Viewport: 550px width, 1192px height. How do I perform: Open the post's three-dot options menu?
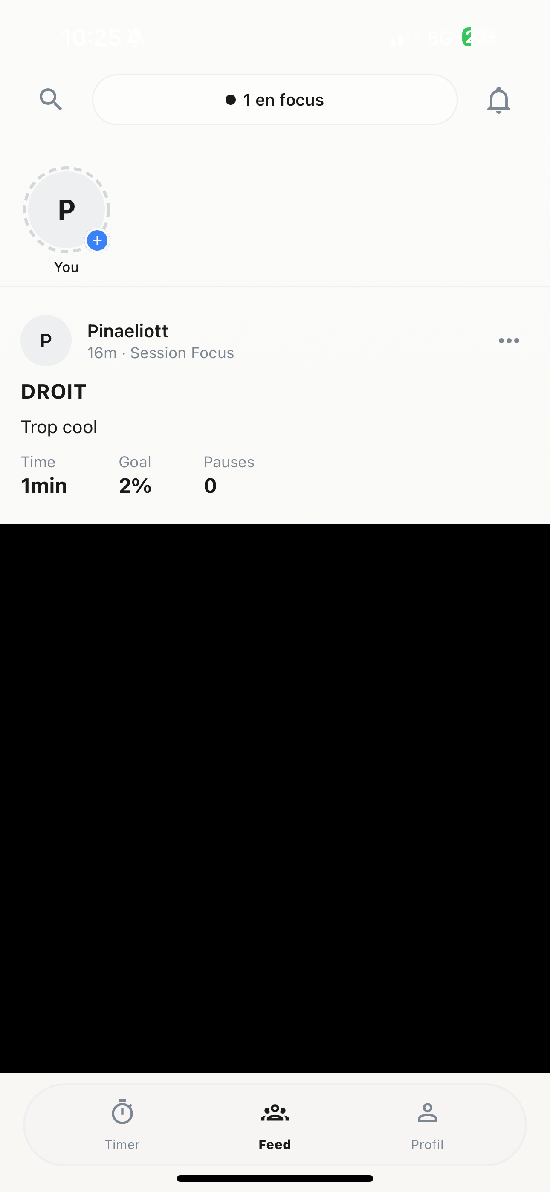click(x=509, y=341)
